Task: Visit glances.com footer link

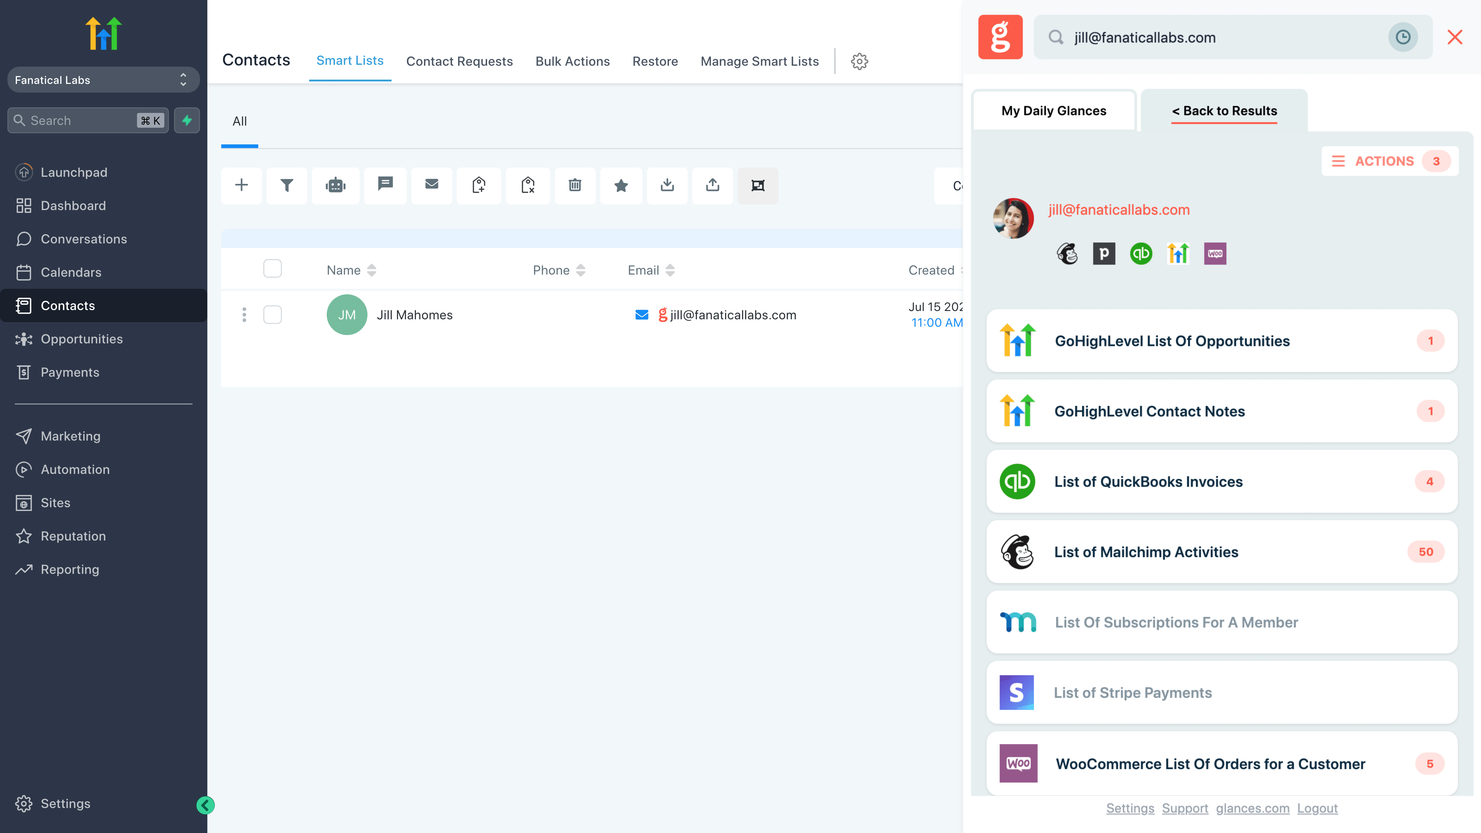Action: [x=1252, y=808]
